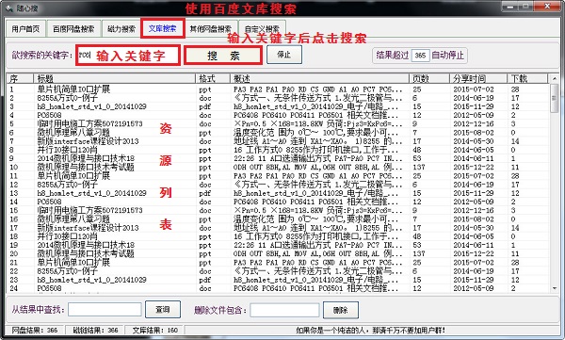Image resolution: width=565 pixels, height=340 pixels.
Task: Select row 8 并行IO接口120尚
Action: point(278,150)
